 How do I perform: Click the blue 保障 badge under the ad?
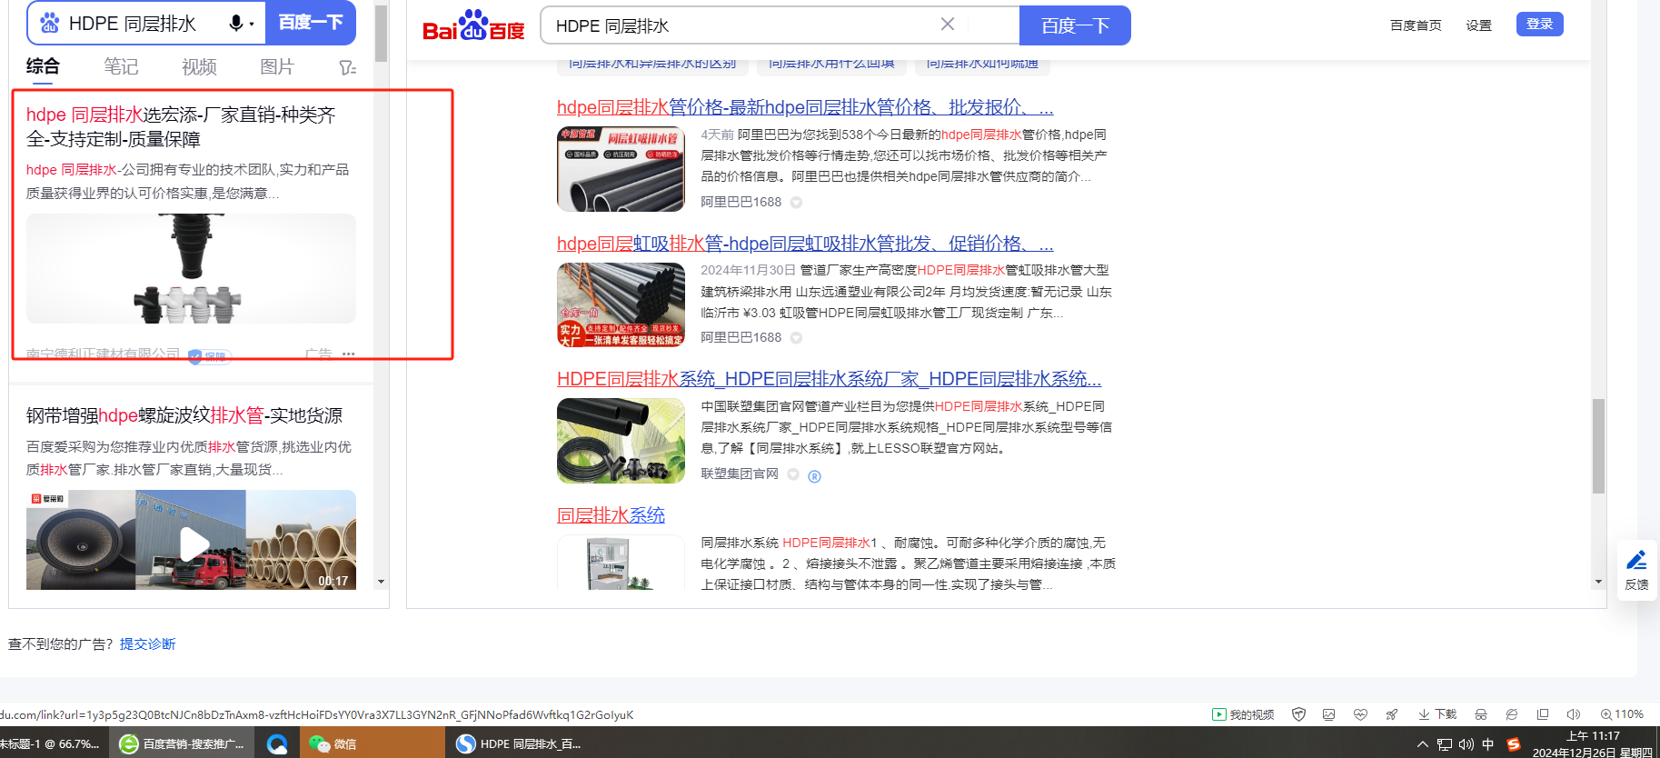210,356
